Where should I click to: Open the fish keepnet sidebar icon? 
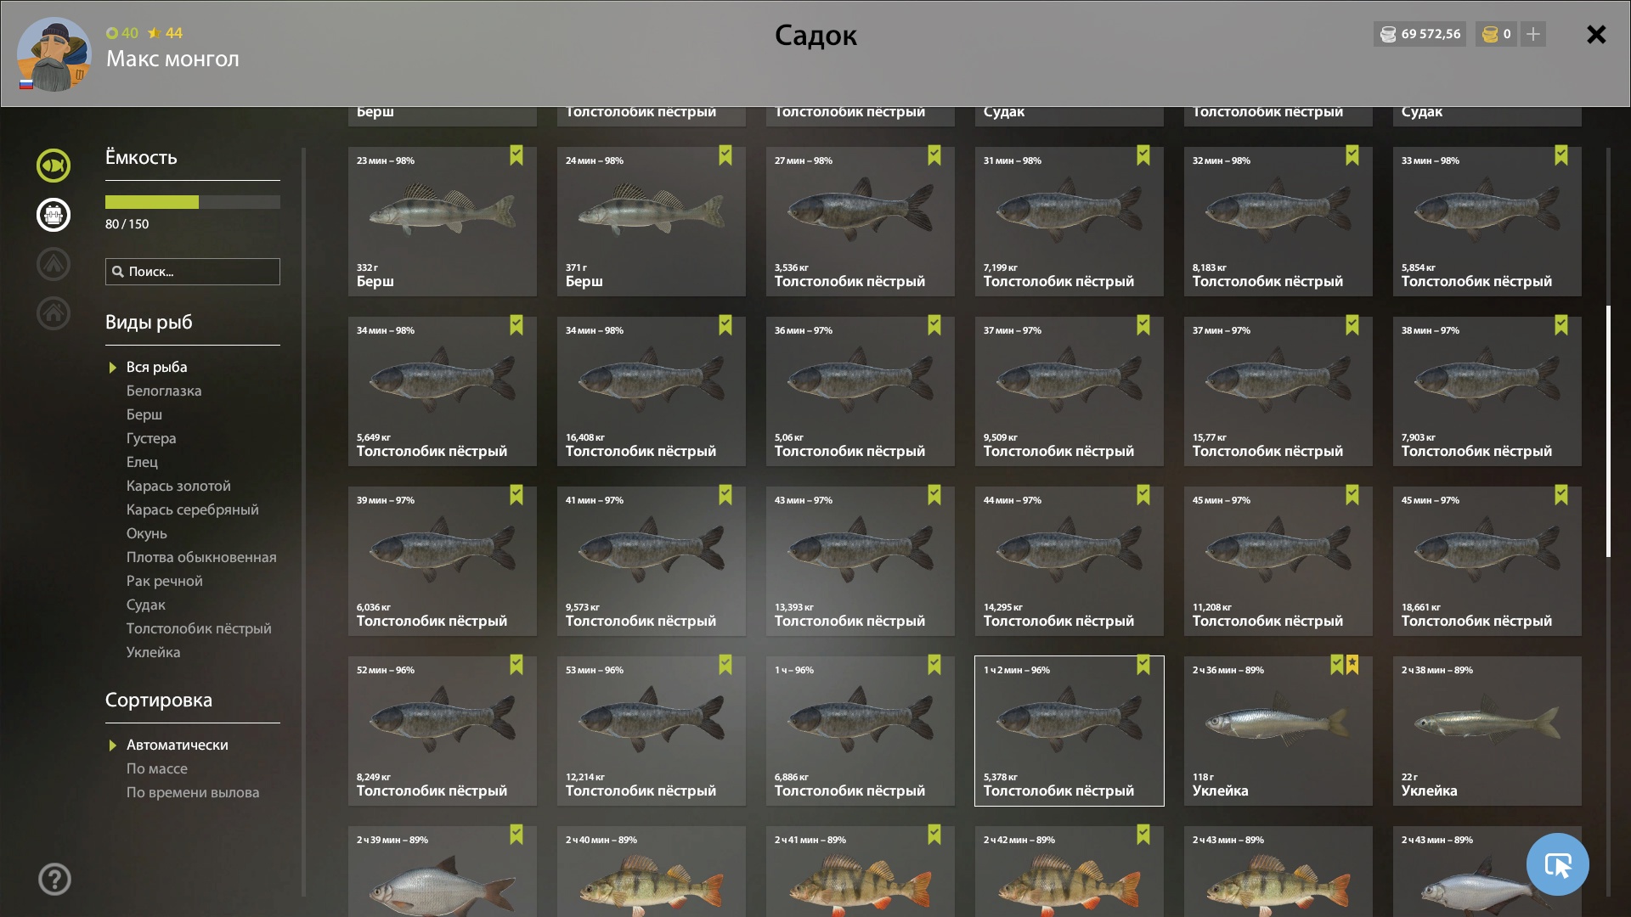tap(54, 166)
